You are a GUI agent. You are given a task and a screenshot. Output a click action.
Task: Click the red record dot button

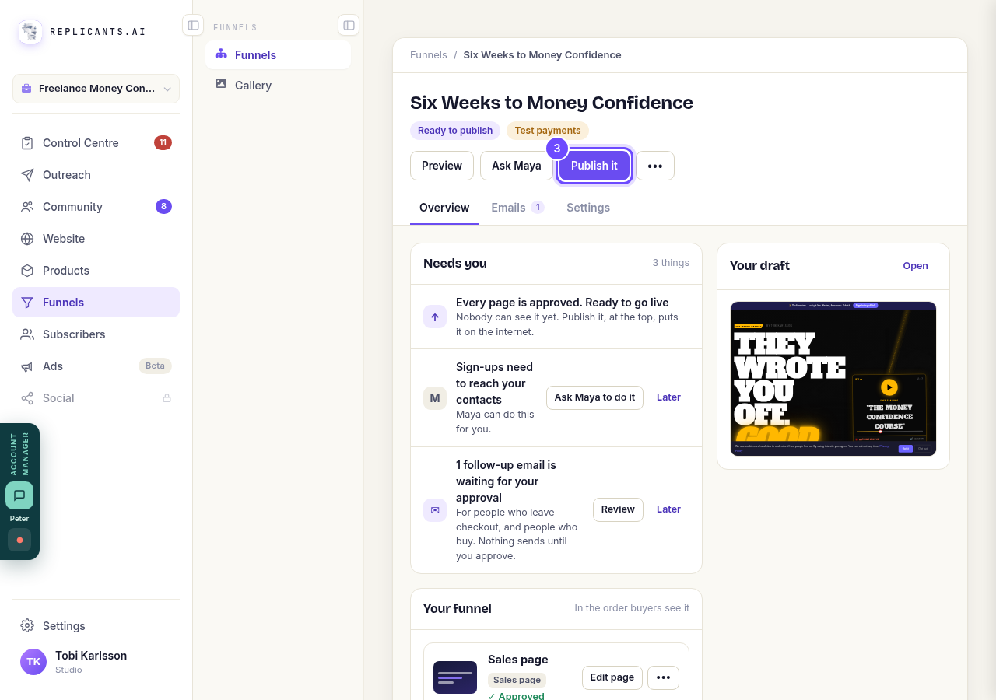pos(19,540)
